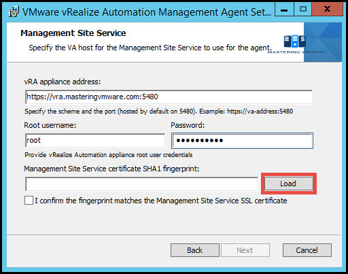Click the 'vRA appliance address:' label
Viewport: 348px width, 274px height.
(63, 82)
